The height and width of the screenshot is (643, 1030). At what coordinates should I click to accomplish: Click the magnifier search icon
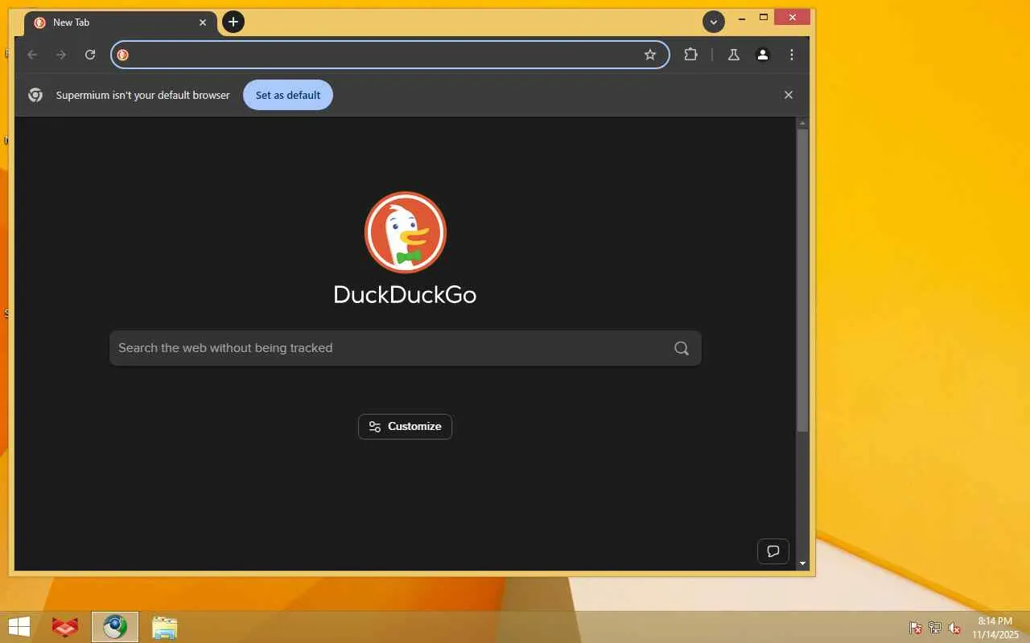(x=682, y=348)
